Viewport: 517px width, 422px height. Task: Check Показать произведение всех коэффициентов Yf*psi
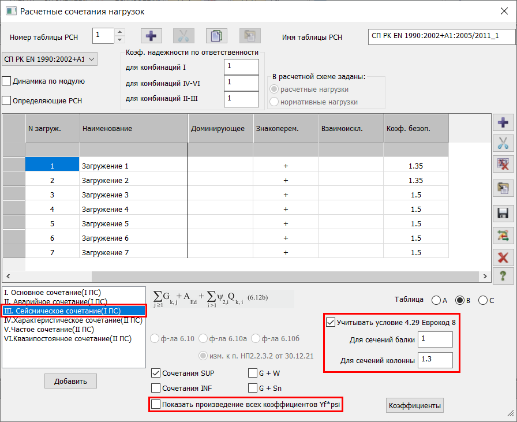[x=156, y=405]
